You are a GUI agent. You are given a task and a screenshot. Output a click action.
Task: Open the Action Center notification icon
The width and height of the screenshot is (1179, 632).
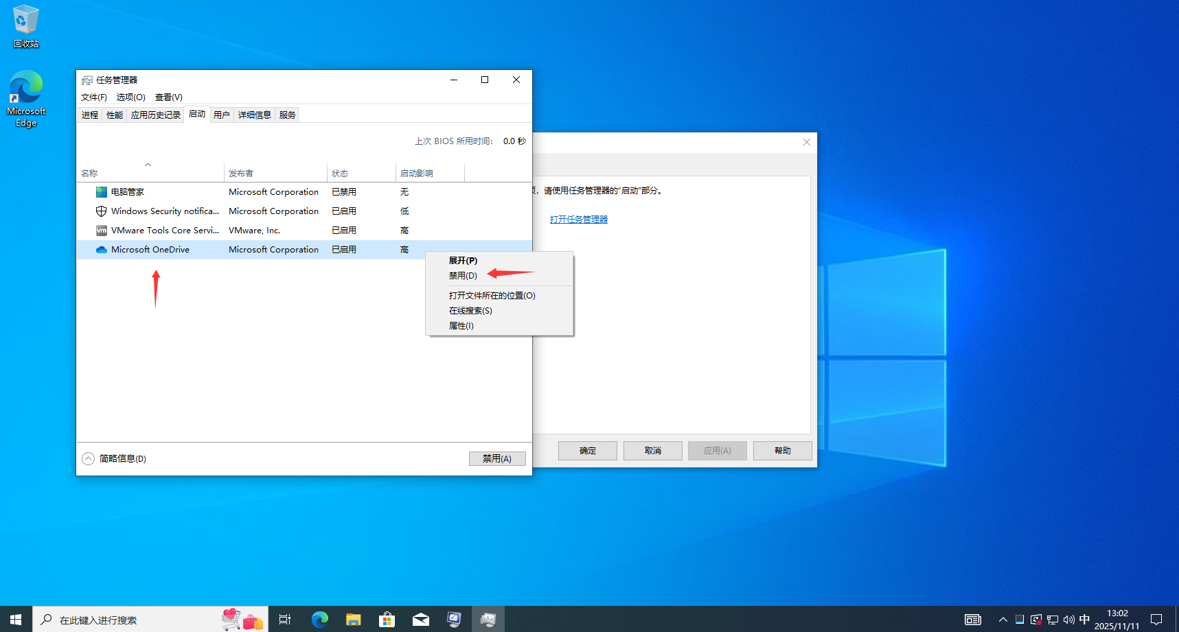point(1158,620)
